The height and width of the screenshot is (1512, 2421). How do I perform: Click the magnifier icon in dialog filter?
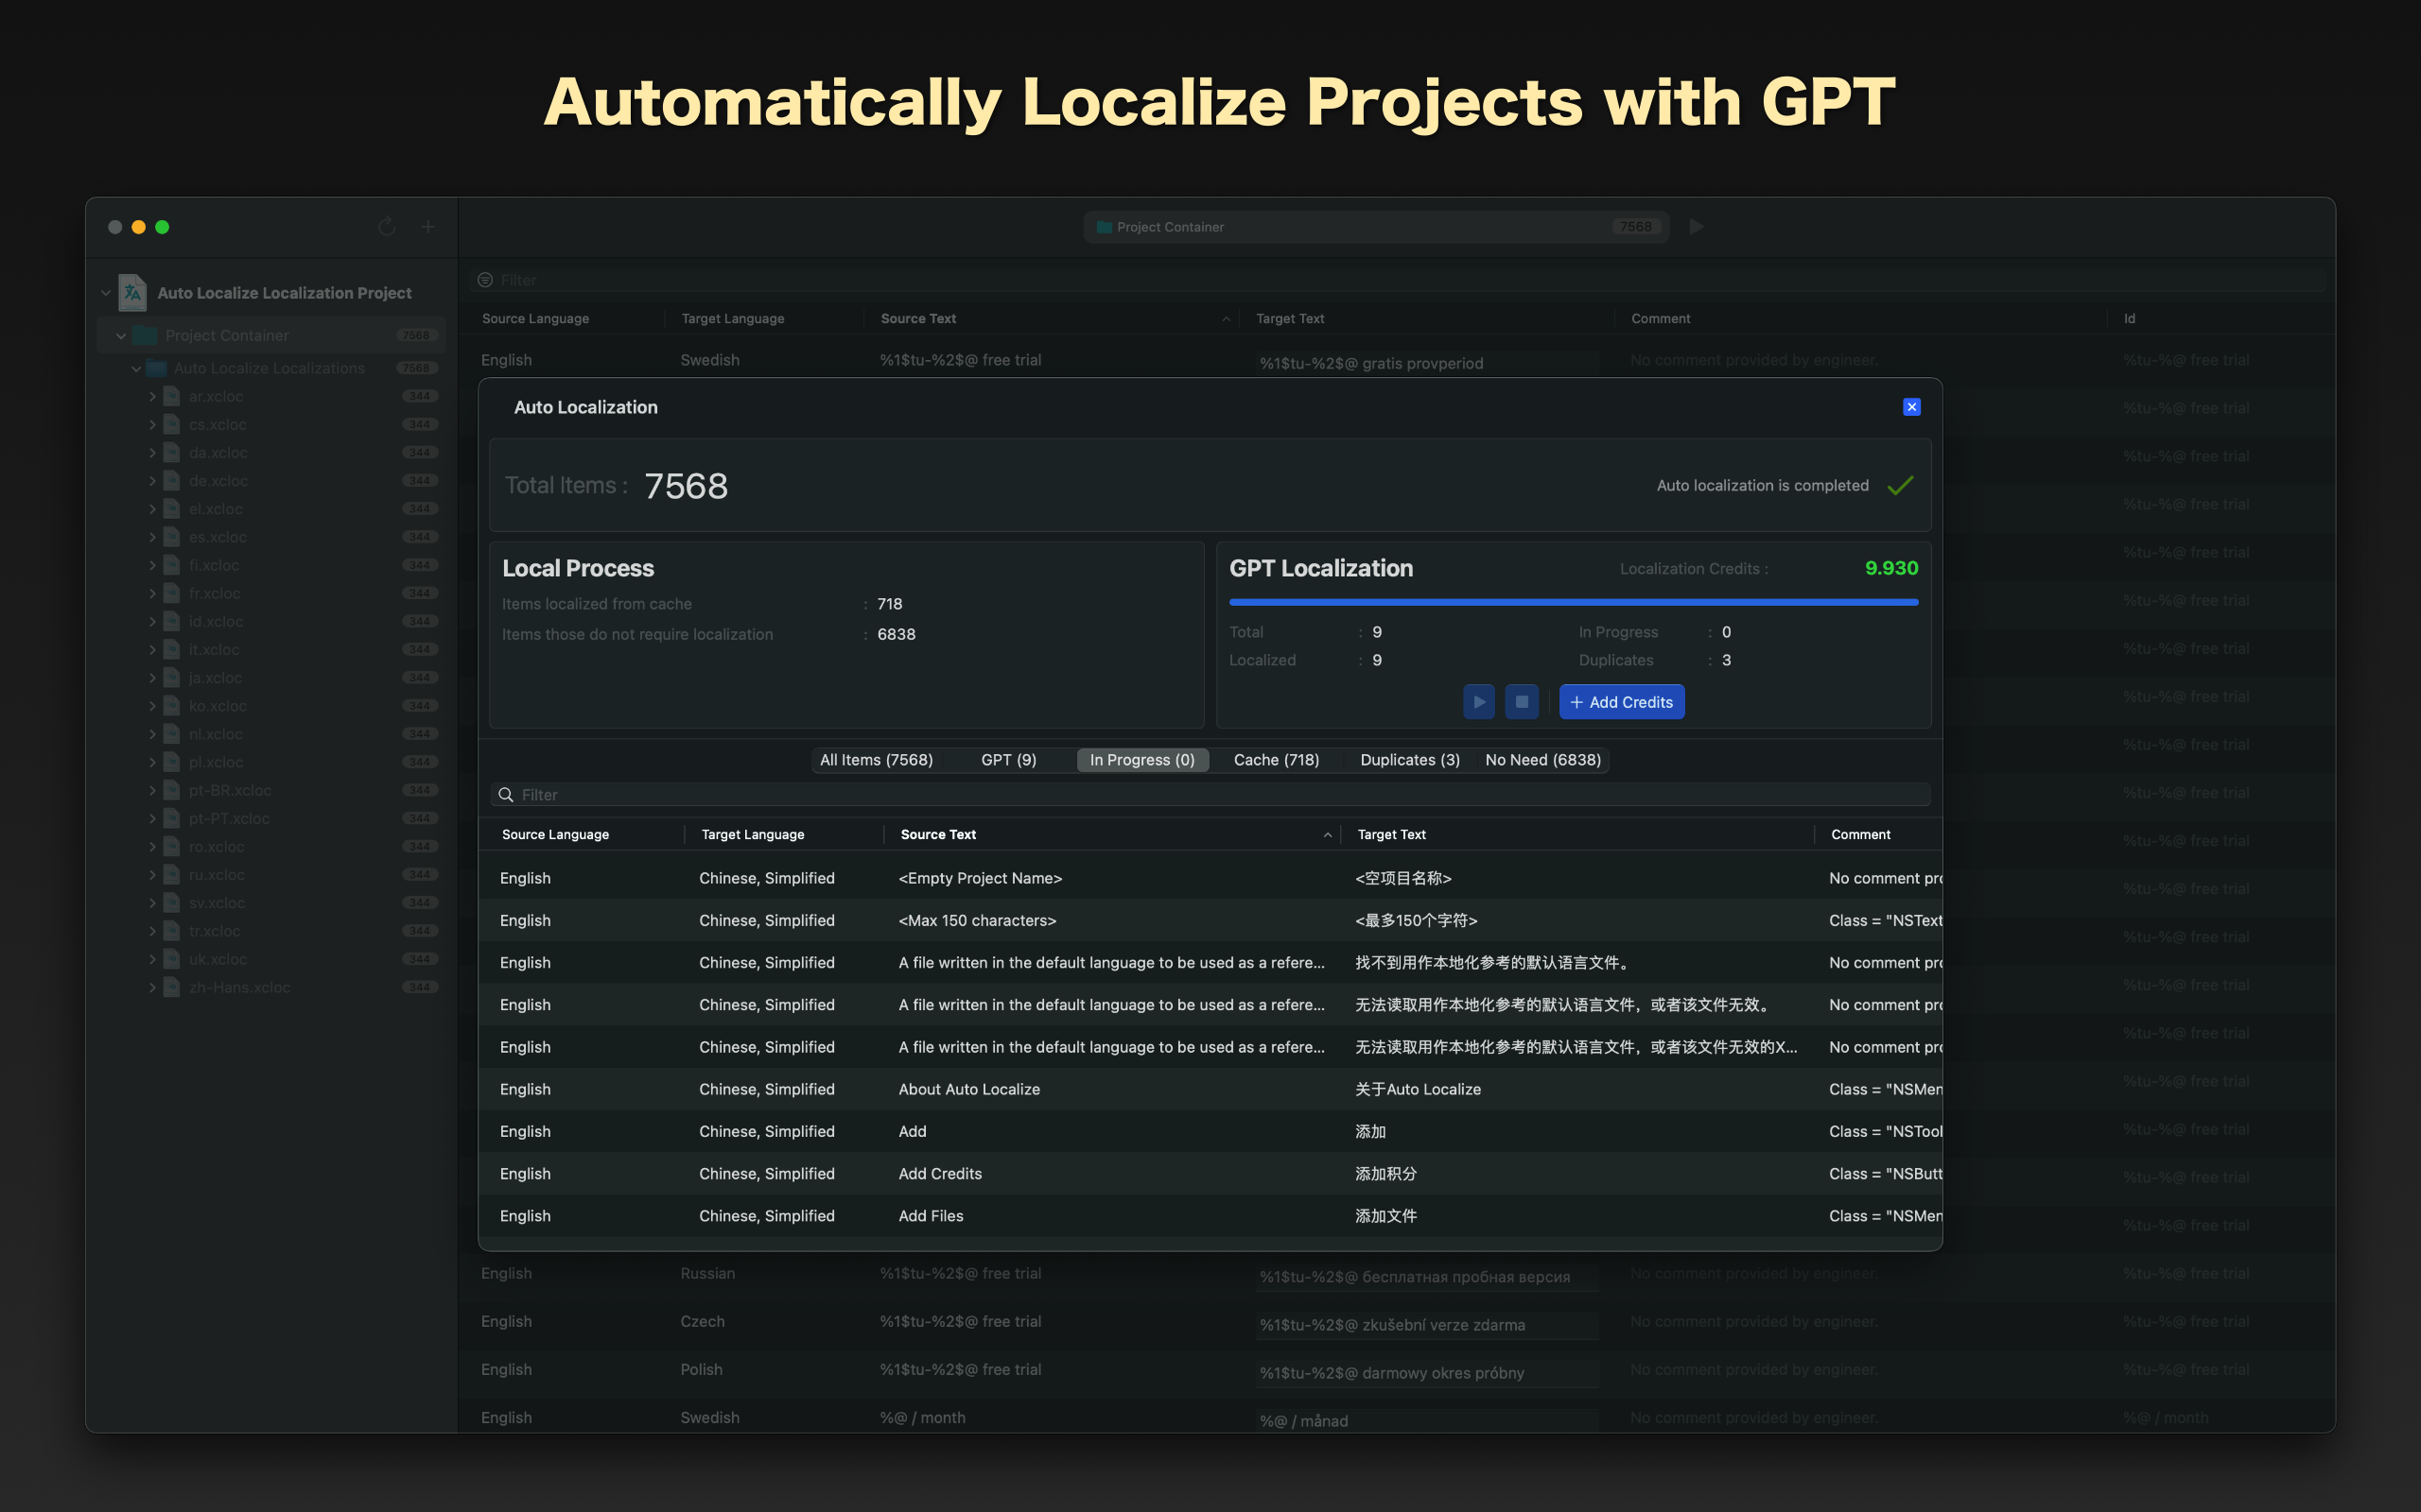click(506, 795)
